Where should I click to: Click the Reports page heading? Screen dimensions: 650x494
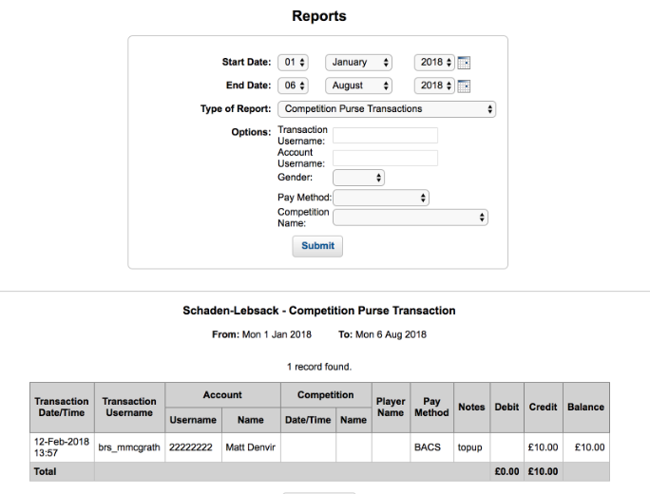(x=319, y=16)
